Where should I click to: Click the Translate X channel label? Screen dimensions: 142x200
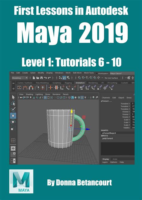(125, 104)
